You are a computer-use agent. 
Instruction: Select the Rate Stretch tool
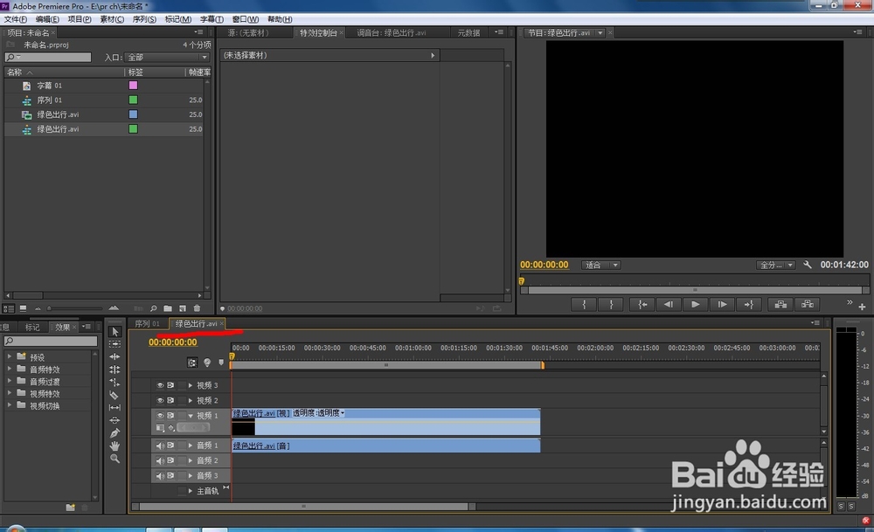click(114, 382)
